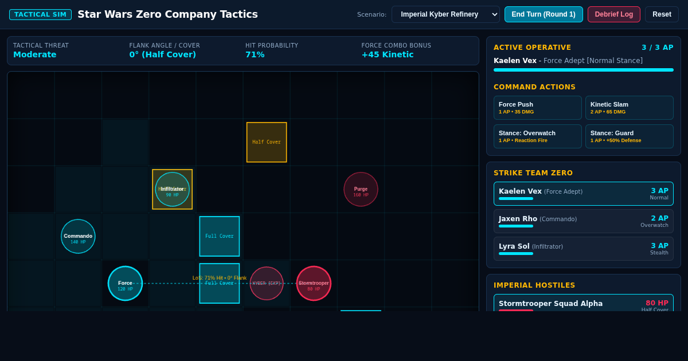Select the Infiltrator unit token

tap(172, 189)
